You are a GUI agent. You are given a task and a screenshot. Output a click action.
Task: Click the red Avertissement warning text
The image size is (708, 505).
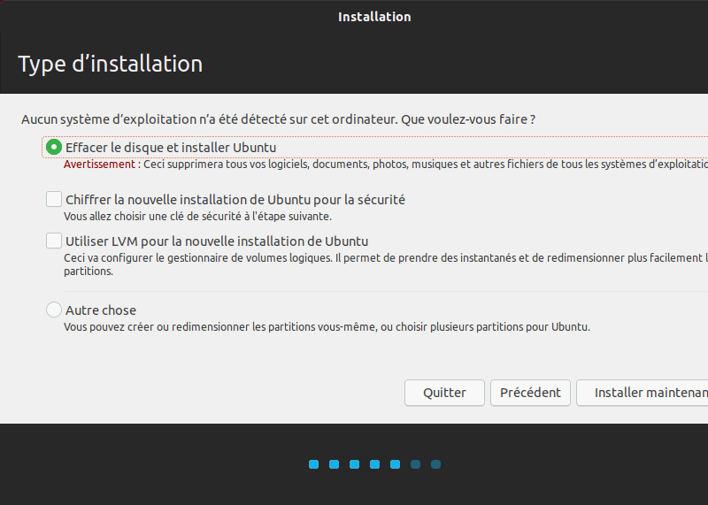coord(100,165)
